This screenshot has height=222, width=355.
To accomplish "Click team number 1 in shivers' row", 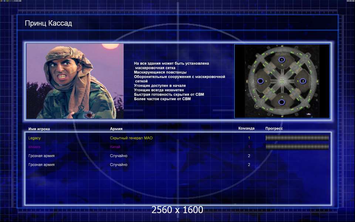I will click(x=249, y=147).
